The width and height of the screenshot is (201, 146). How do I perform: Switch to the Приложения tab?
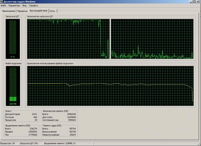[x=9, y=11]
